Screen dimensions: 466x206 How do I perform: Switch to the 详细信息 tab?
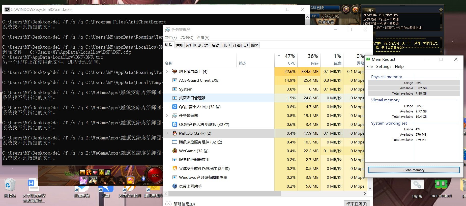point(241,45)
